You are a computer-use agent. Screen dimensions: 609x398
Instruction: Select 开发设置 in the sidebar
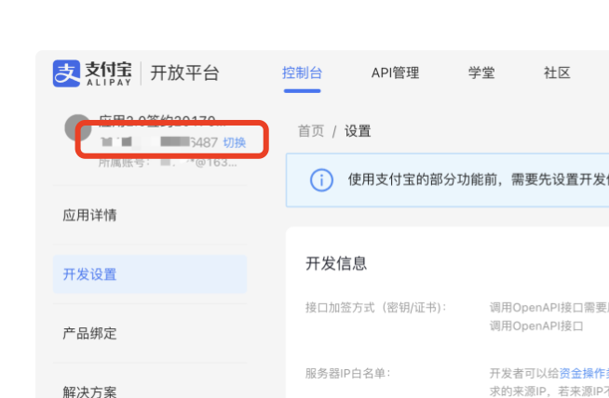[90, 274]
